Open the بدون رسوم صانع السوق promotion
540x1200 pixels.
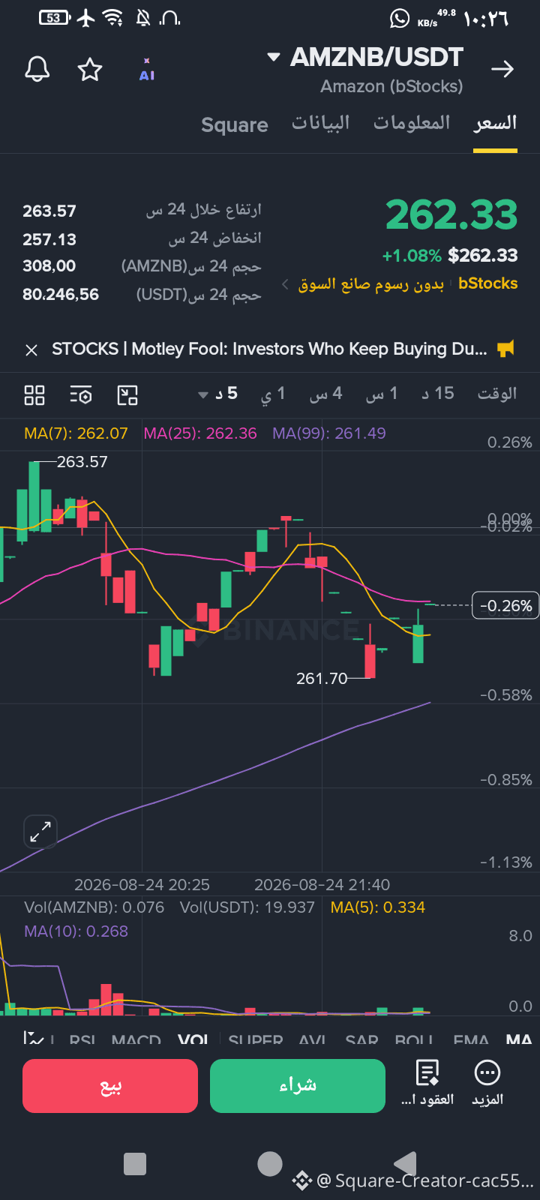coord(371,284)
